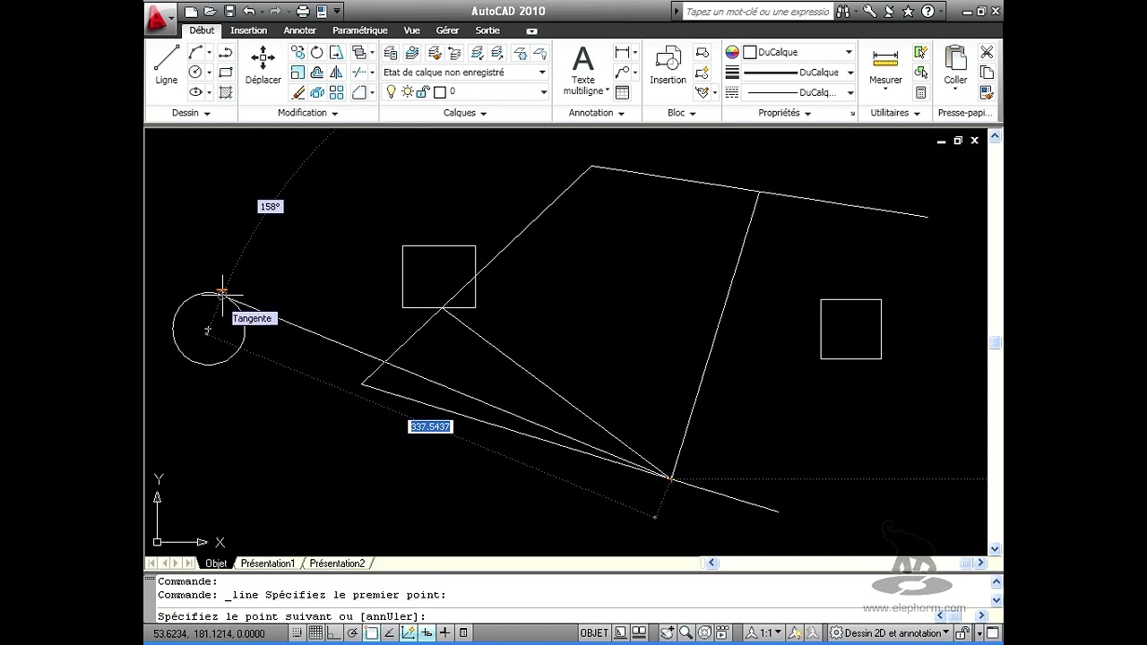
Task: Expand the Modification panel
Action: 308,113
